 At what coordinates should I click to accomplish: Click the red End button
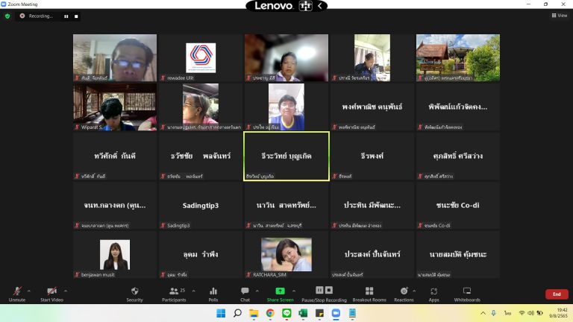557,294
